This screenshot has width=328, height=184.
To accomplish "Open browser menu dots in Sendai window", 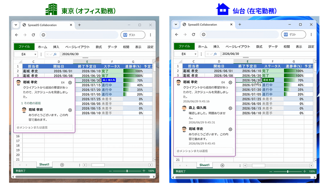I will 311,34.
